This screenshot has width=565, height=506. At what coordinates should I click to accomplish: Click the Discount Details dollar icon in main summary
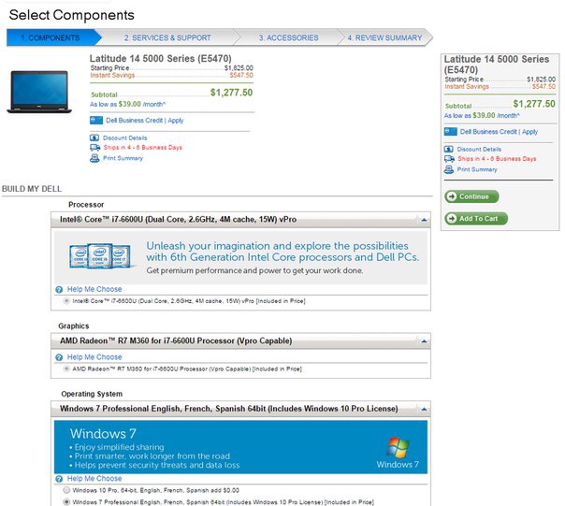[94, 137]
